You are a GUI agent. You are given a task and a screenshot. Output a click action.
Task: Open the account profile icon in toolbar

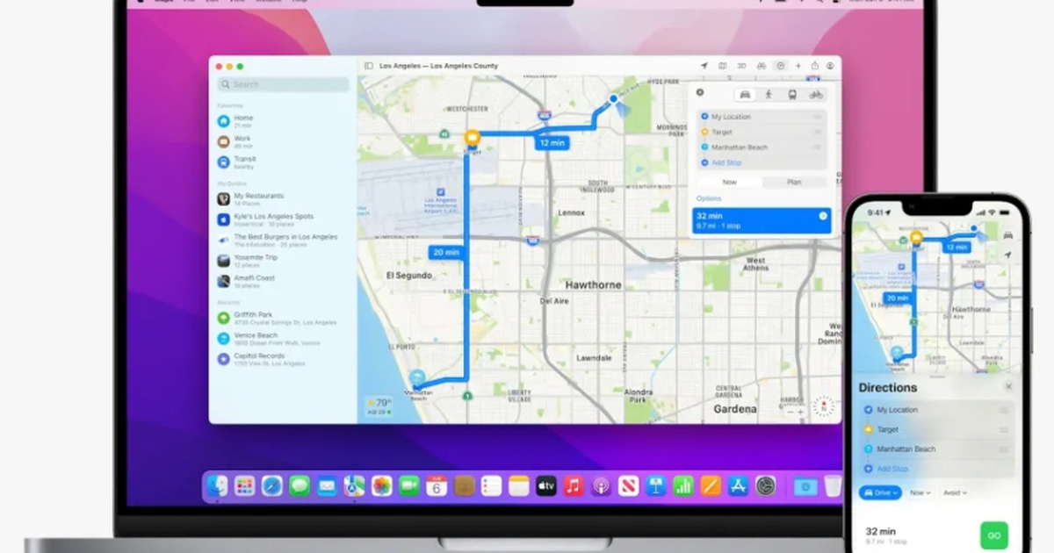click(830, 66)
